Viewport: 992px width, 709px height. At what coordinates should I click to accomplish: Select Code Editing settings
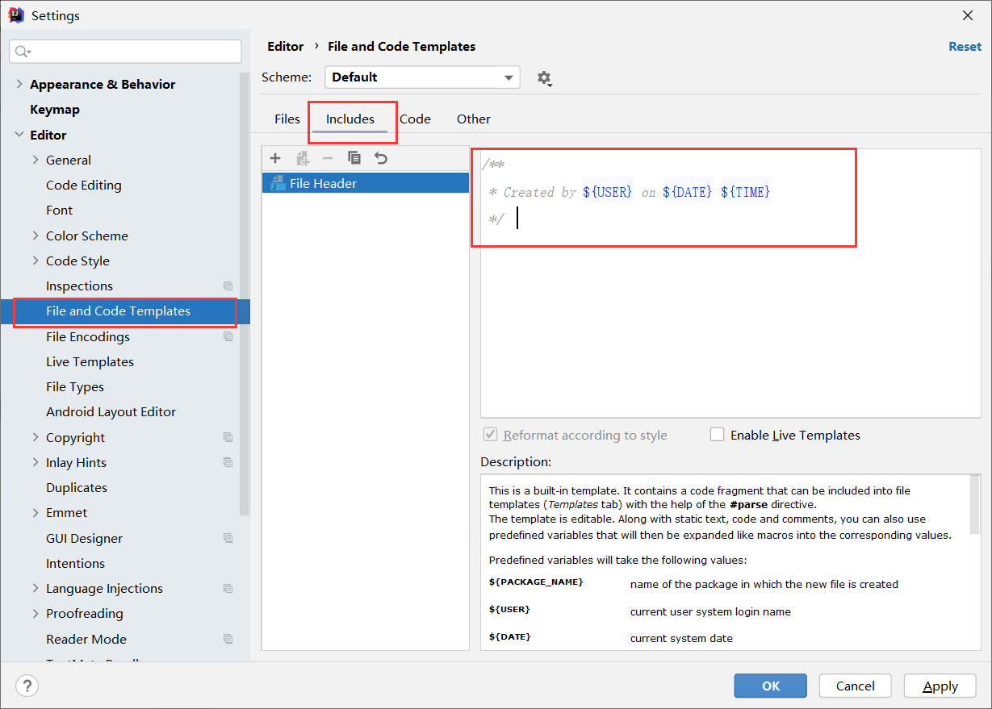click(84, 185)
